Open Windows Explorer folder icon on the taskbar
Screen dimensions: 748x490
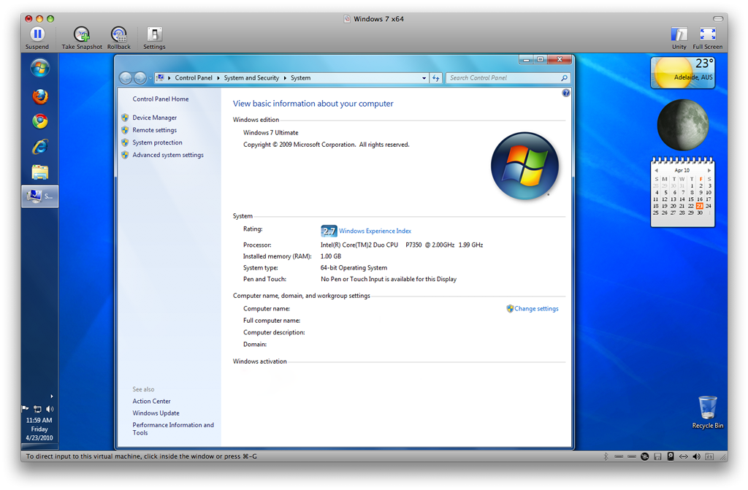(x=40, y=172)
